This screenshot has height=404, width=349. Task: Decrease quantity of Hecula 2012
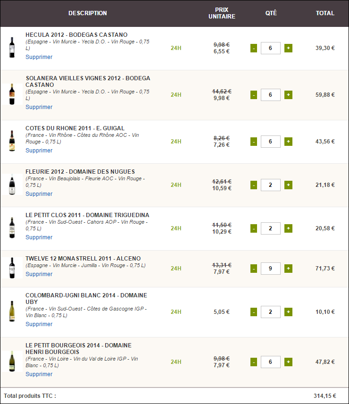point(254,48)
